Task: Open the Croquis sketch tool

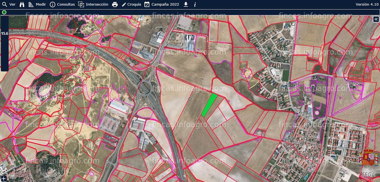Action: click(x=131, y=4)
